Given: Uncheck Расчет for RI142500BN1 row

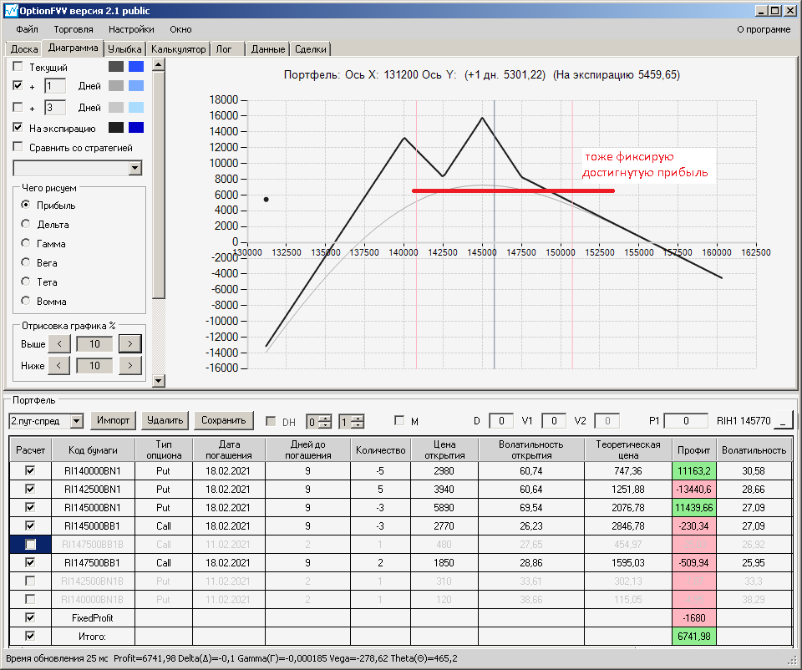Looking at the screenshot, I should click(30, 489).
